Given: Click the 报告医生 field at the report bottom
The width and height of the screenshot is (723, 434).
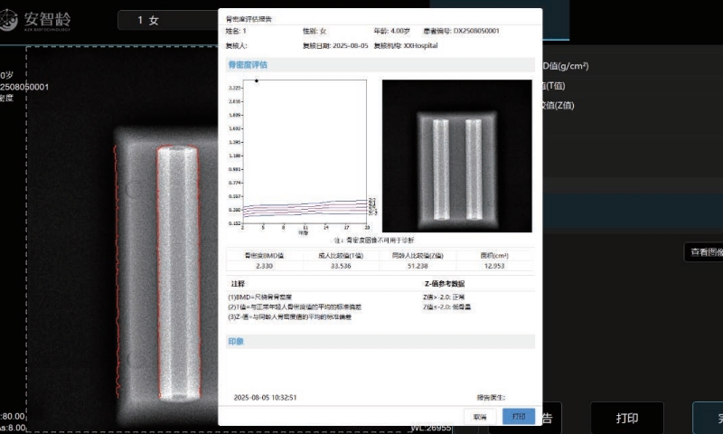Looking at the screenshot, I should tap(493, 397).
